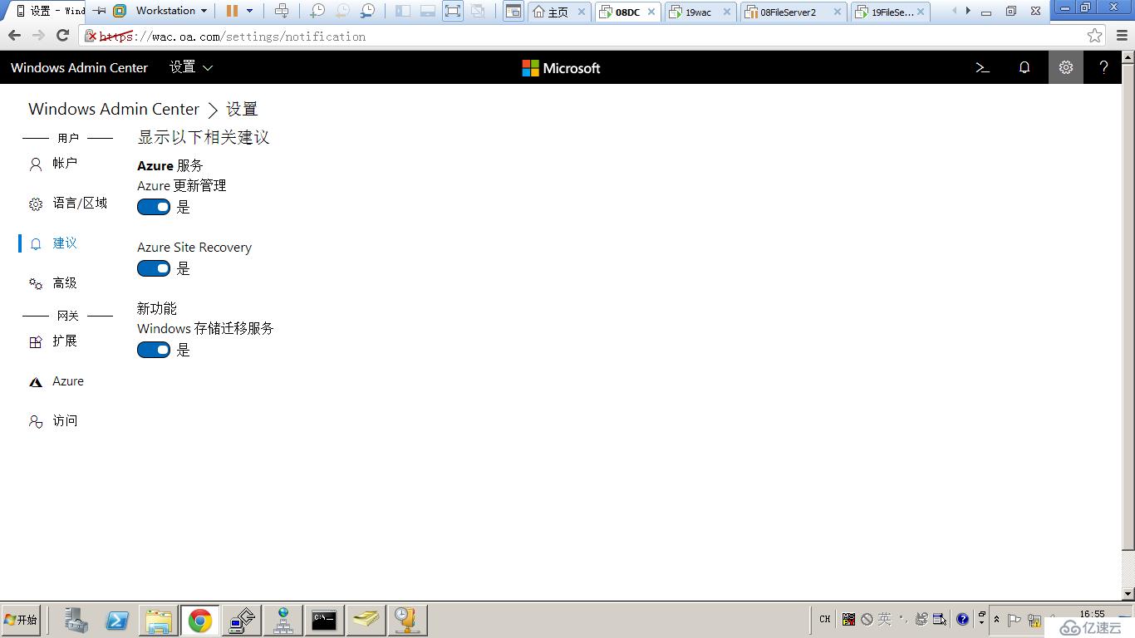This screenshot has height=638, width=1135.
Task: Take a VMware snapshot icon
Action: 317,11
